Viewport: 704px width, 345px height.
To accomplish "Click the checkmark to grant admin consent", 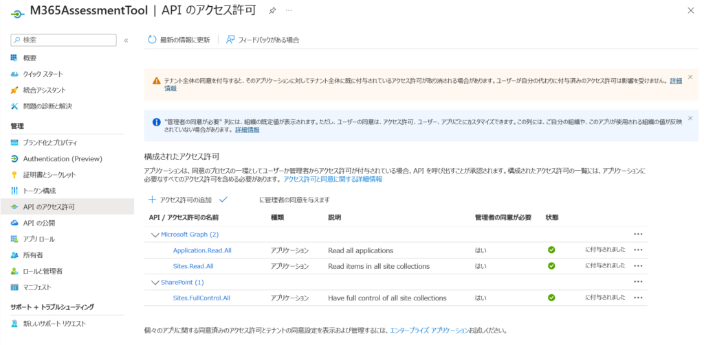I will tap(223, 200).
